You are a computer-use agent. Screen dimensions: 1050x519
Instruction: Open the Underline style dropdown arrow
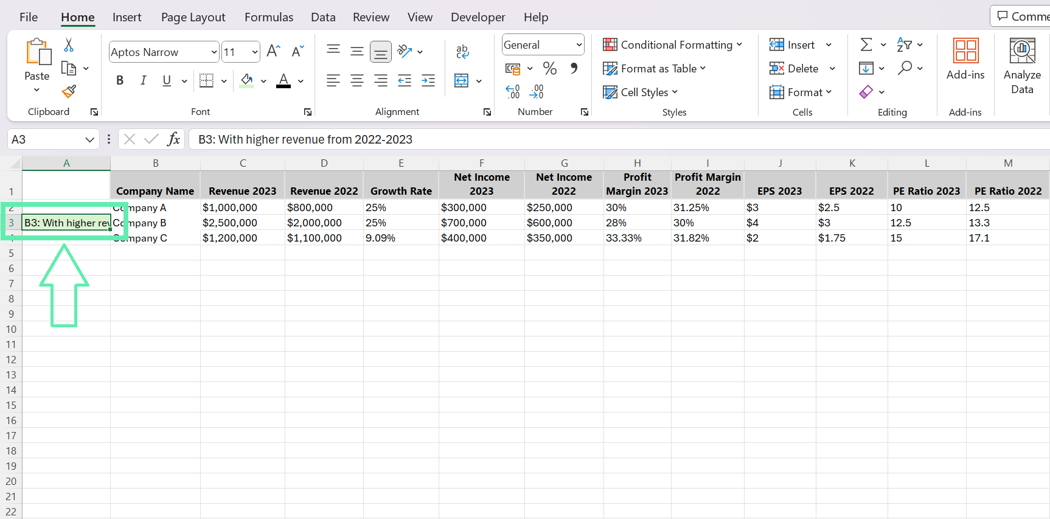(184, 81)
